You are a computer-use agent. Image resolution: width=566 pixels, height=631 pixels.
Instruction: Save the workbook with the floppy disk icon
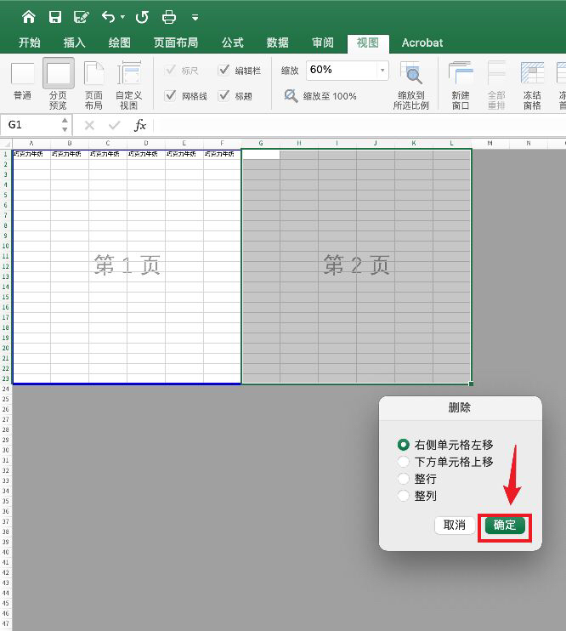pos(55,17)
